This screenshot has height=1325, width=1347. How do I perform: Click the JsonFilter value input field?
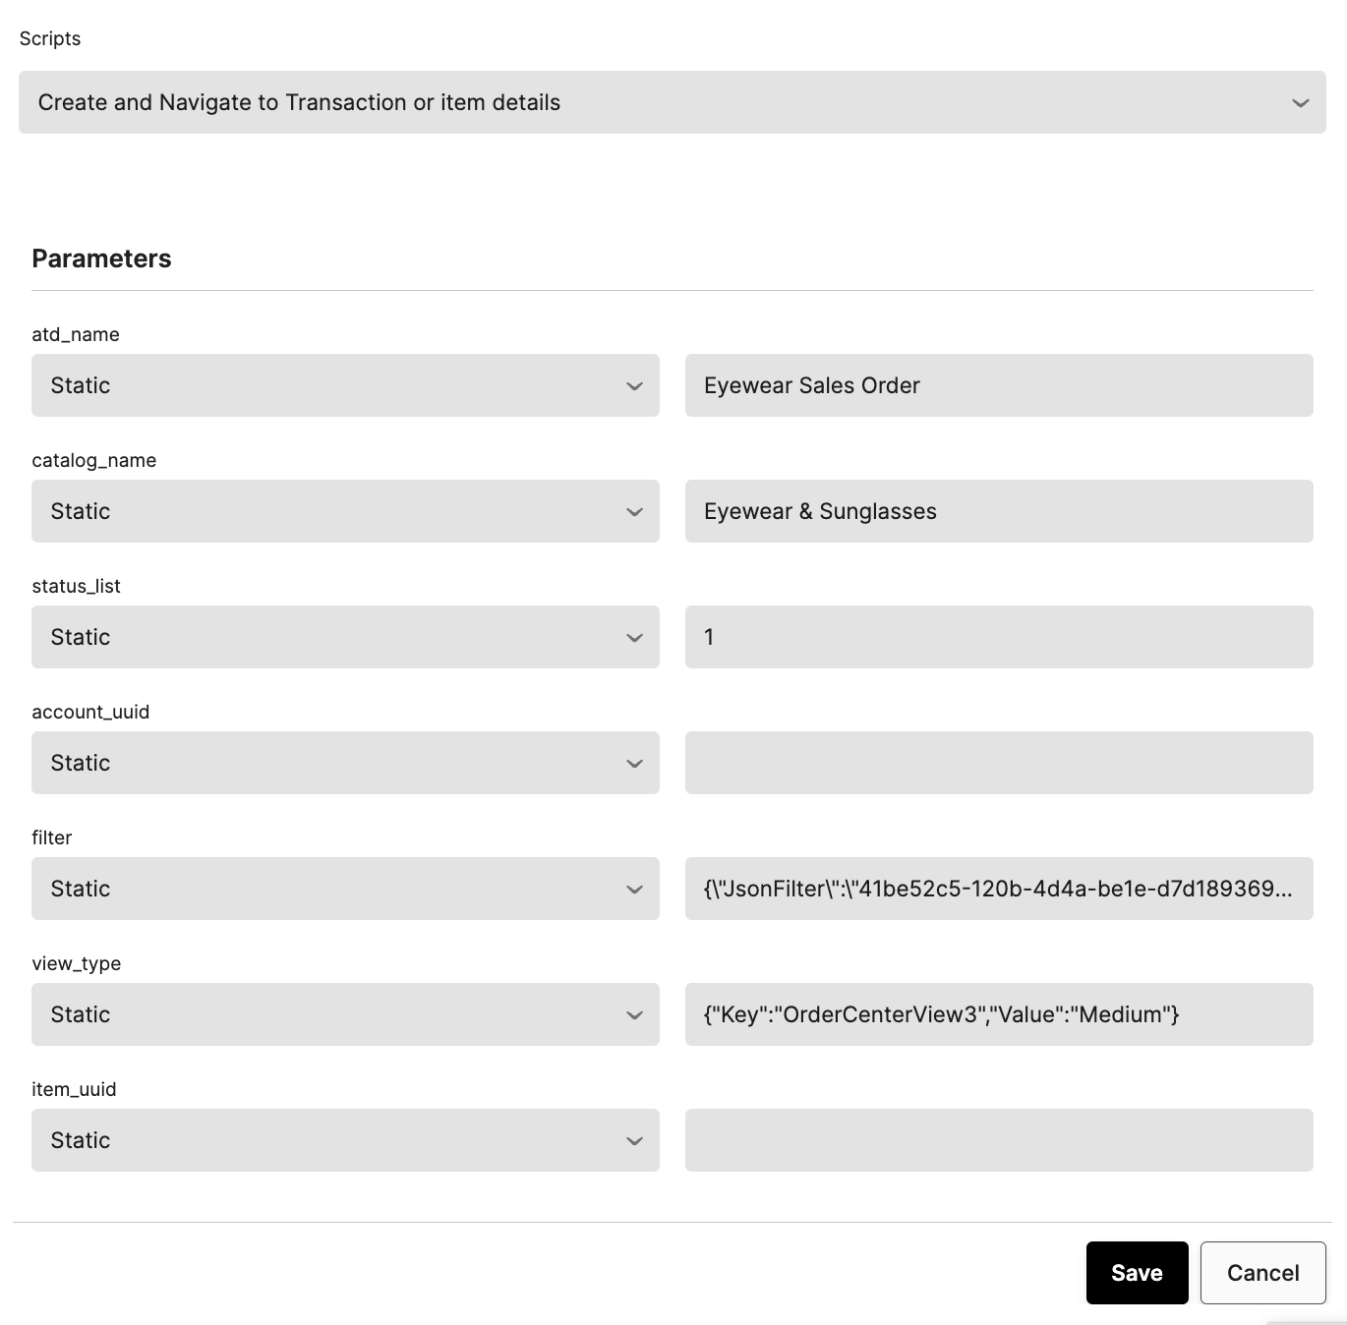click(x=999, y=889)
